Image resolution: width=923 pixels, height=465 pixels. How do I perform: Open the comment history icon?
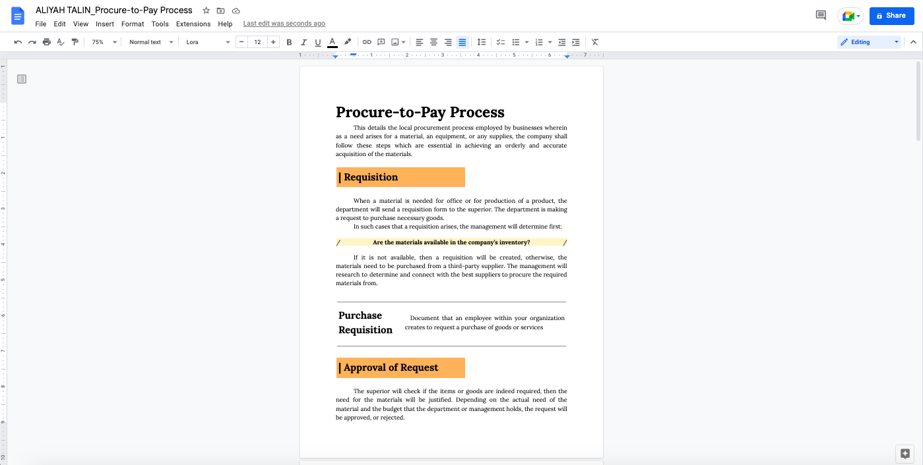point(821,15)
